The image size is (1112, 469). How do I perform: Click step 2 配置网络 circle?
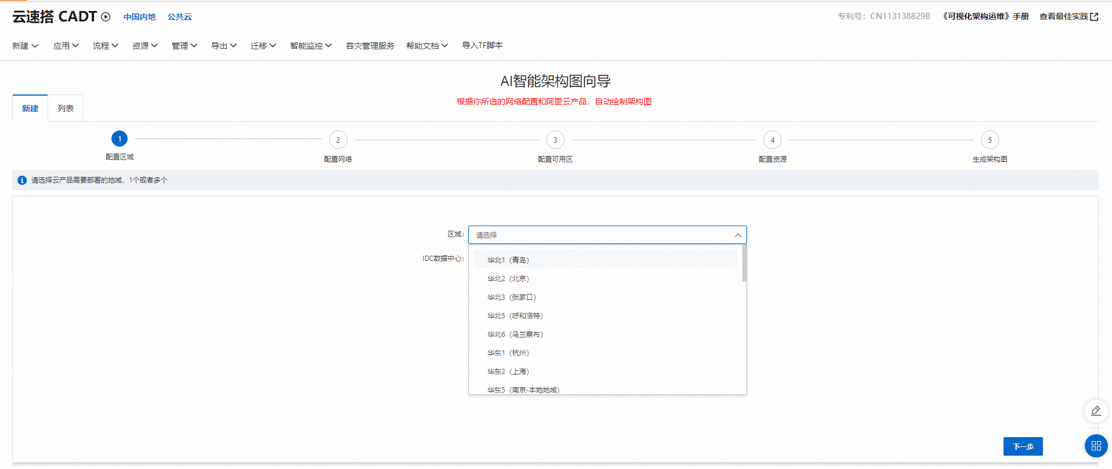[x=338, y=140]
